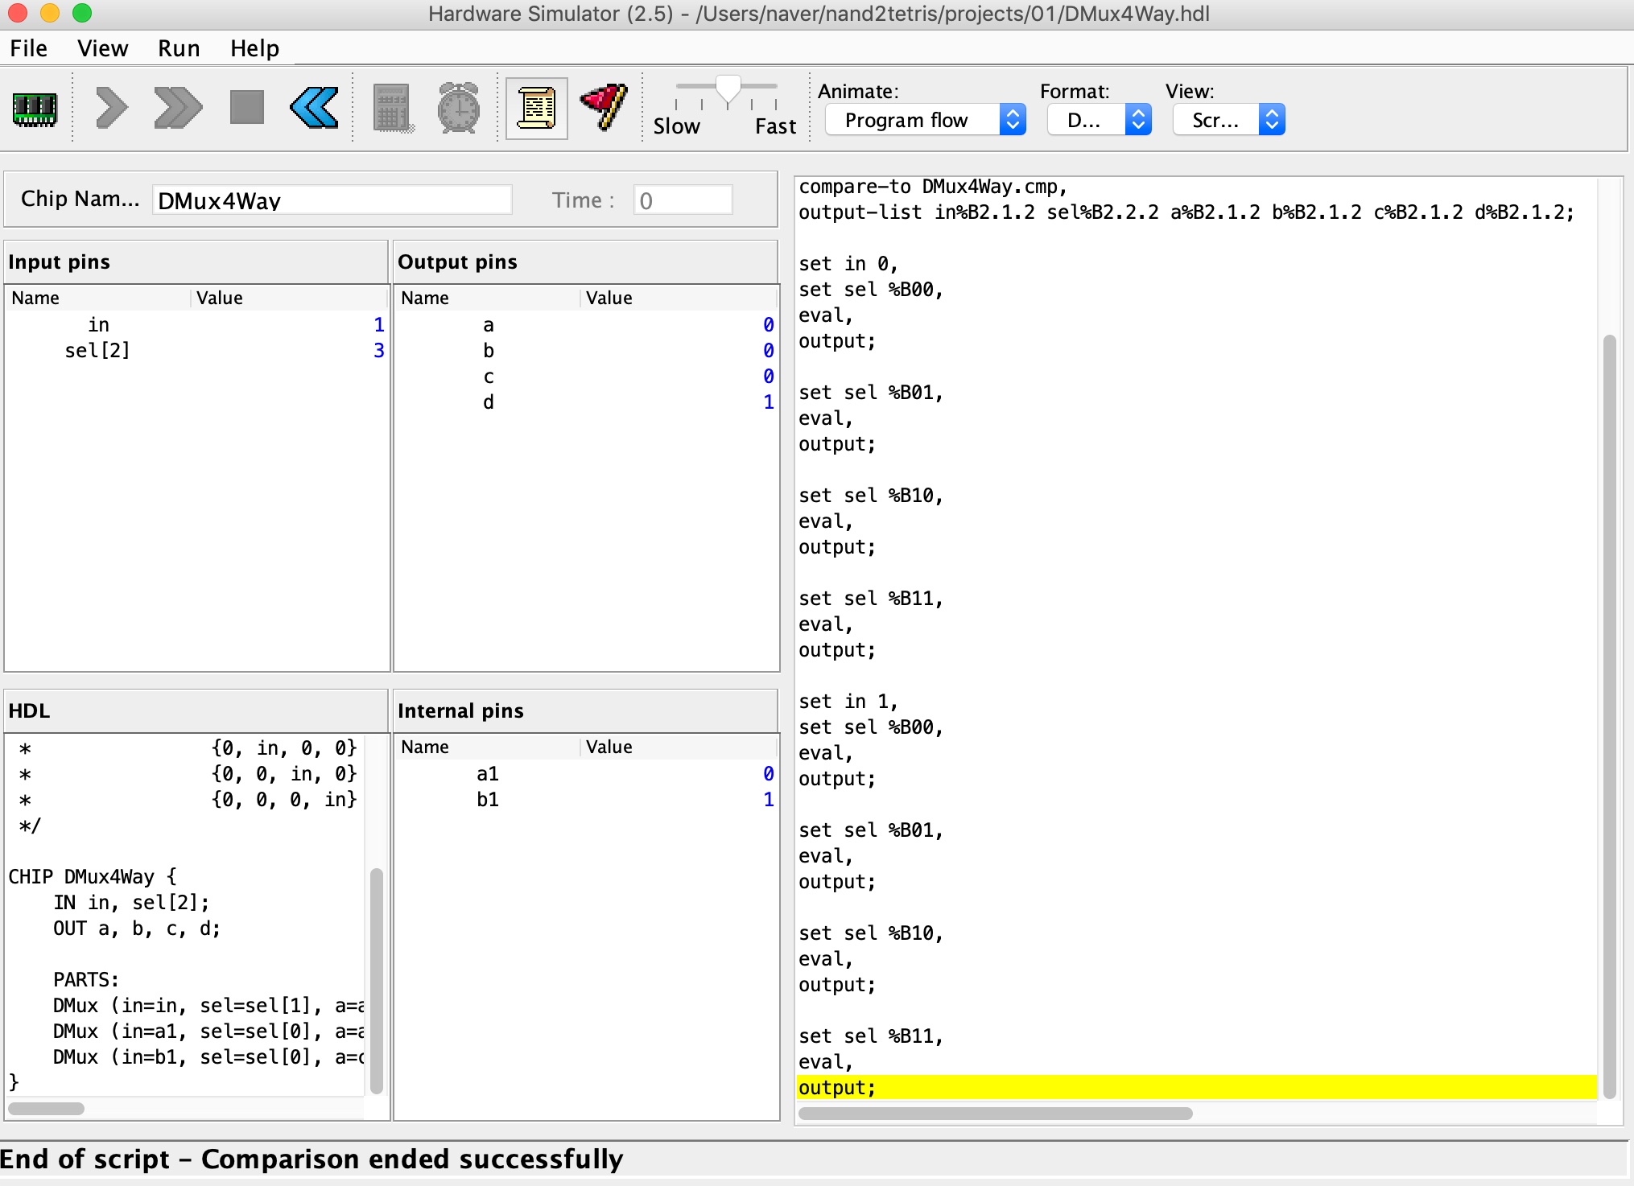Click output pin a value
This screenshot has height=1186, width=1634.
point(769,325)
